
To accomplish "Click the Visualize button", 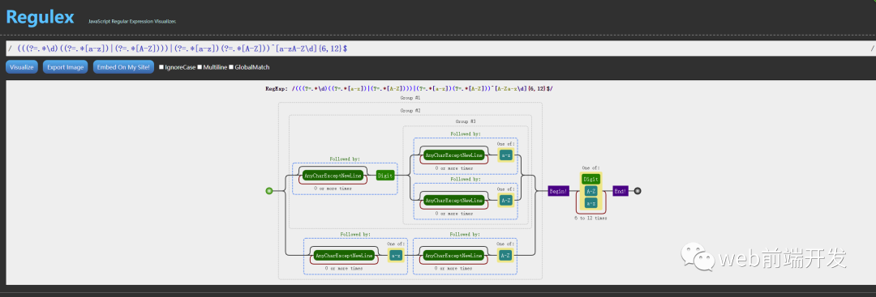I will pyautogui.click(x=22, y=67).
